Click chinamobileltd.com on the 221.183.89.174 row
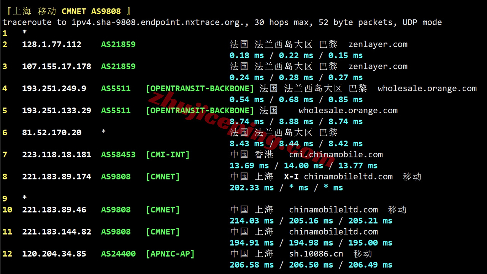The width and height of the screenshot is (487, 274). (348, 177)
